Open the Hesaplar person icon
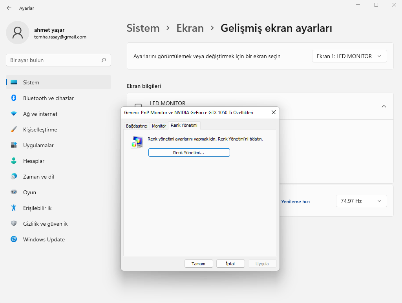 click(x=14, y=161)
